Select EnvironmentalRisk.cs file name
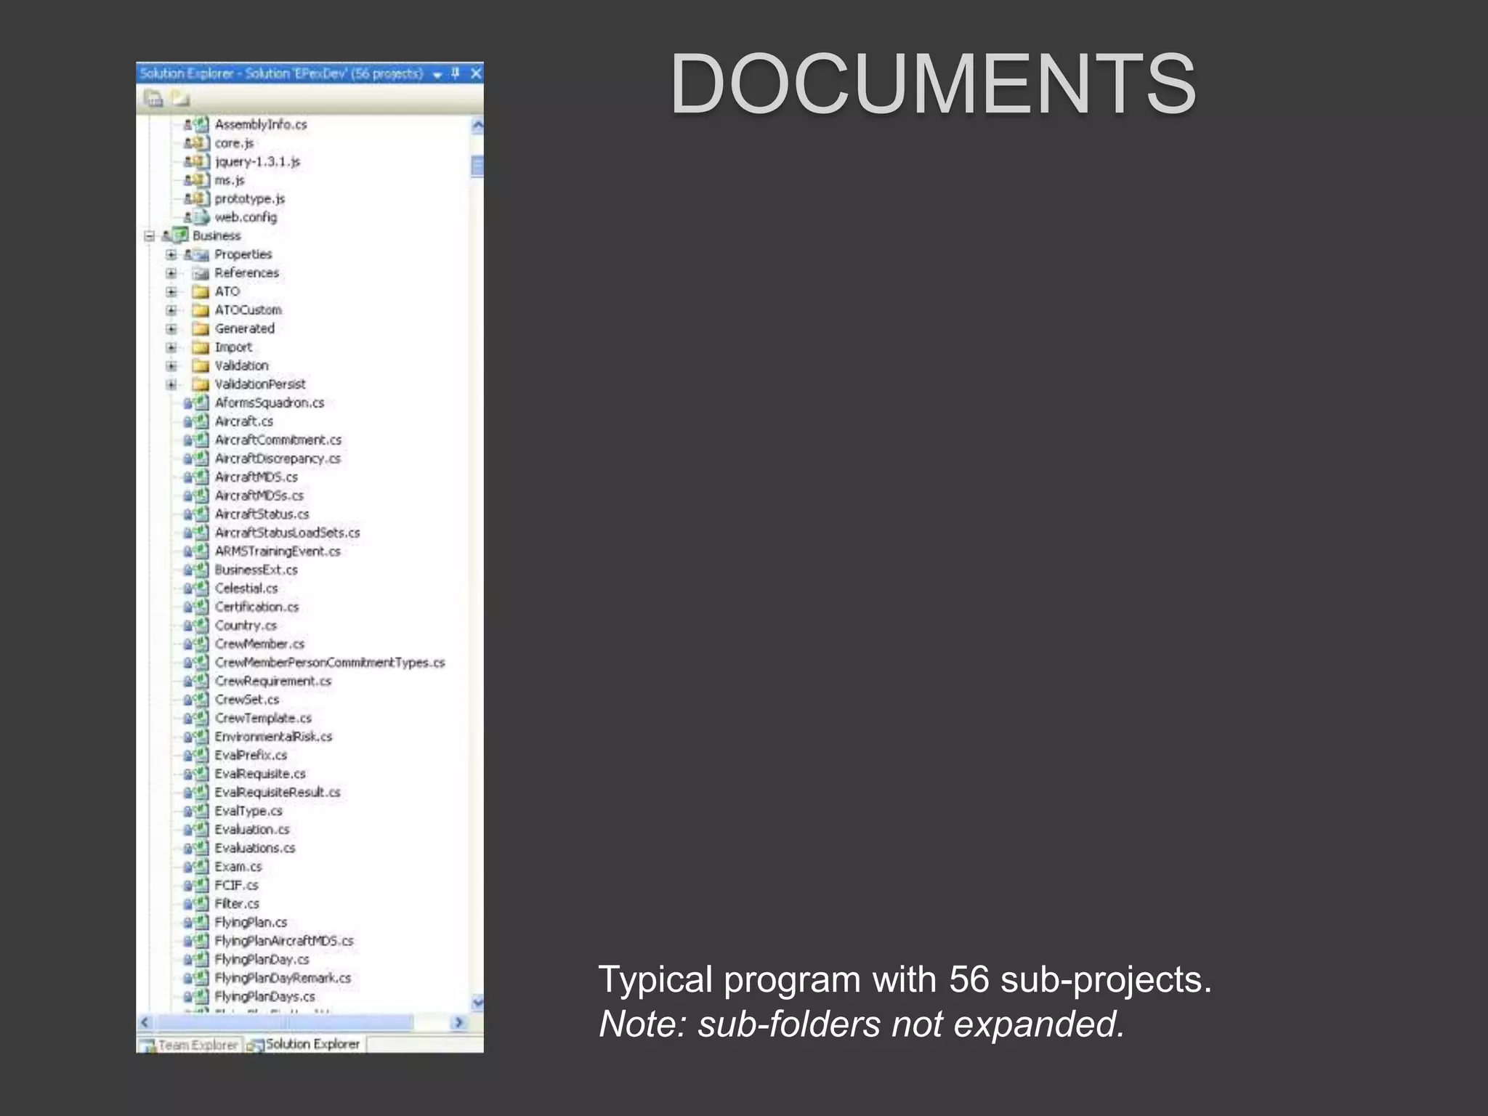Screen dimensions: 1488x1116 [x=274, y=737]
